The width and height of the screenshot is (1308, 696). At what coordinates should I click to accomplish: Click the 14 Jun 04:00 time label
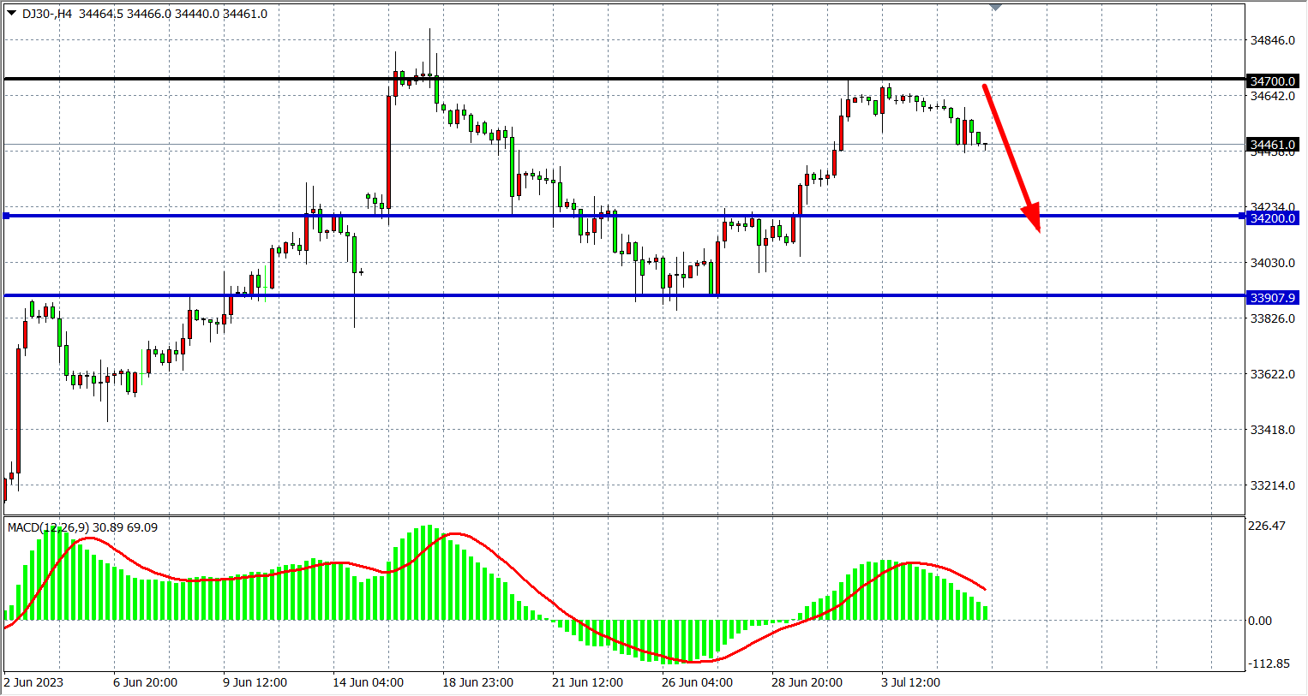point(368,682)
